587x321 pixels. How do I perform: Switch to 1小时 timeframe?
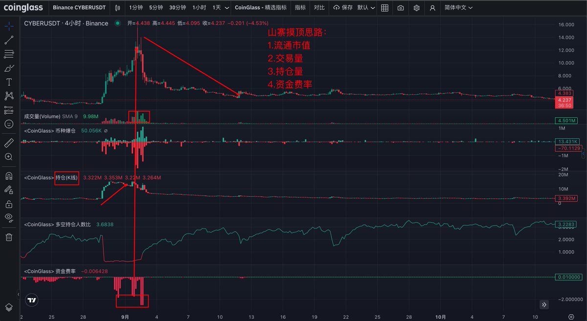(199, 8)
